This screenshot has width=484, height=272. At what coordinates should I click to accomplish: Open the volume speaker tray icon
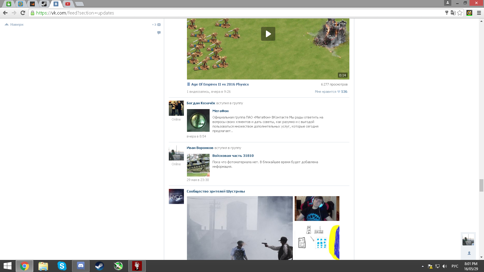(x=444, y=266)
